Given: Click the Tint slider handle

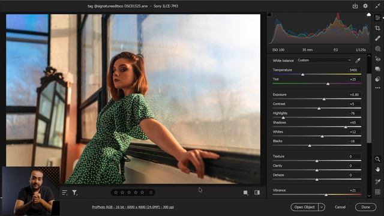Looking at the screenshot, I should point(328,84).
